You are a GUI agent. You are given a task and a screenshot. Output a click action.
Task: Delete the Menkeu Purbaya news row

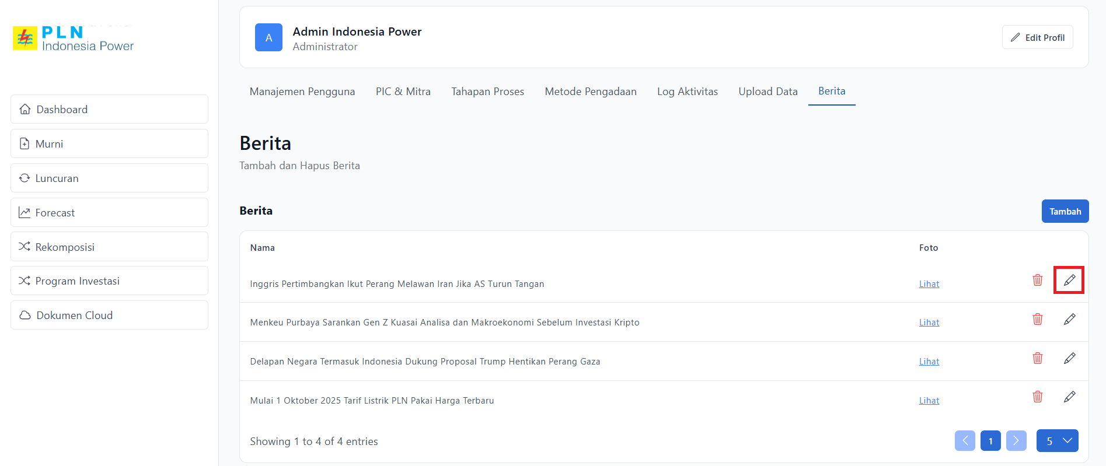point(1037,319)
